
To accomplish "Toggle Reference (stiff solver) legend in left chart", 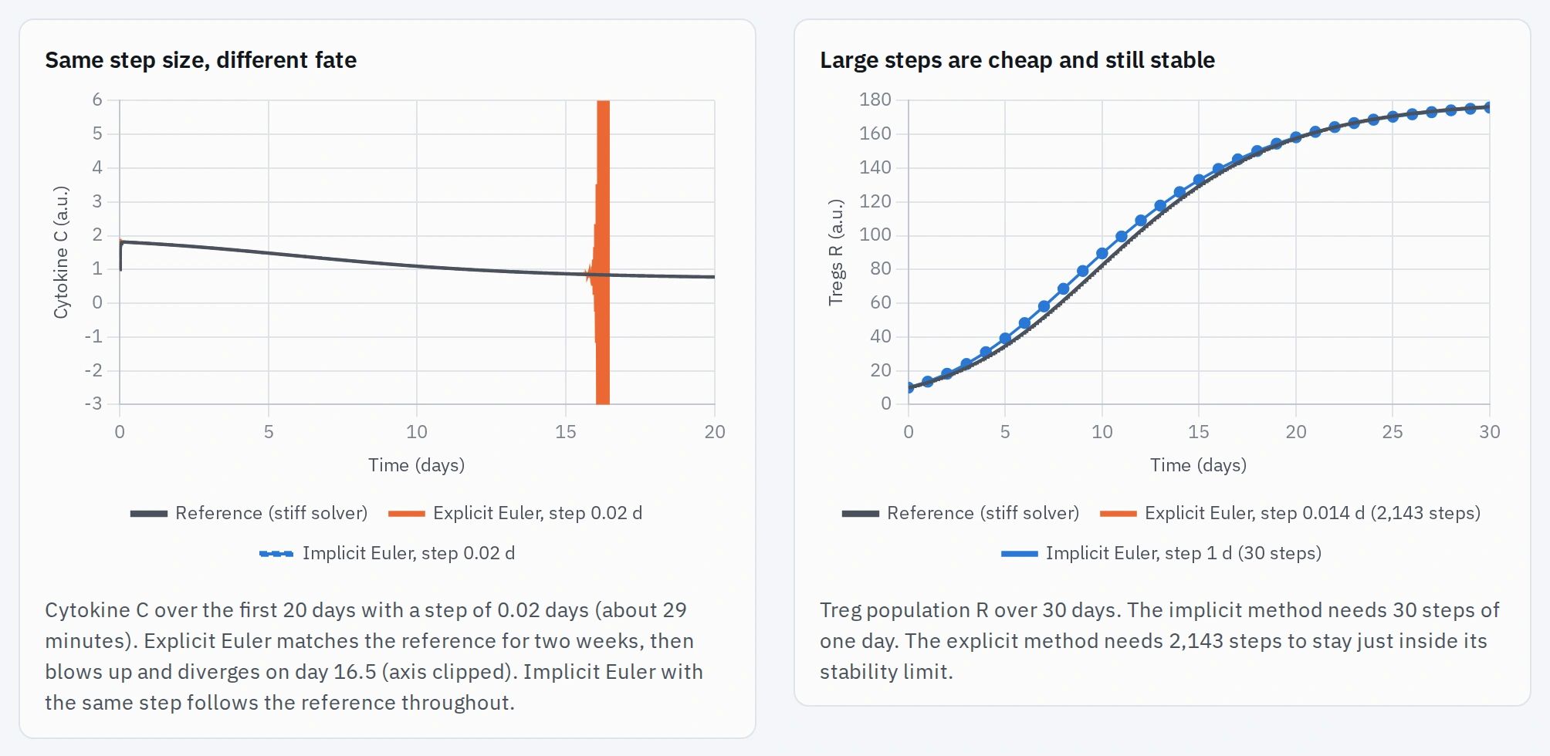I will (249, 513).
